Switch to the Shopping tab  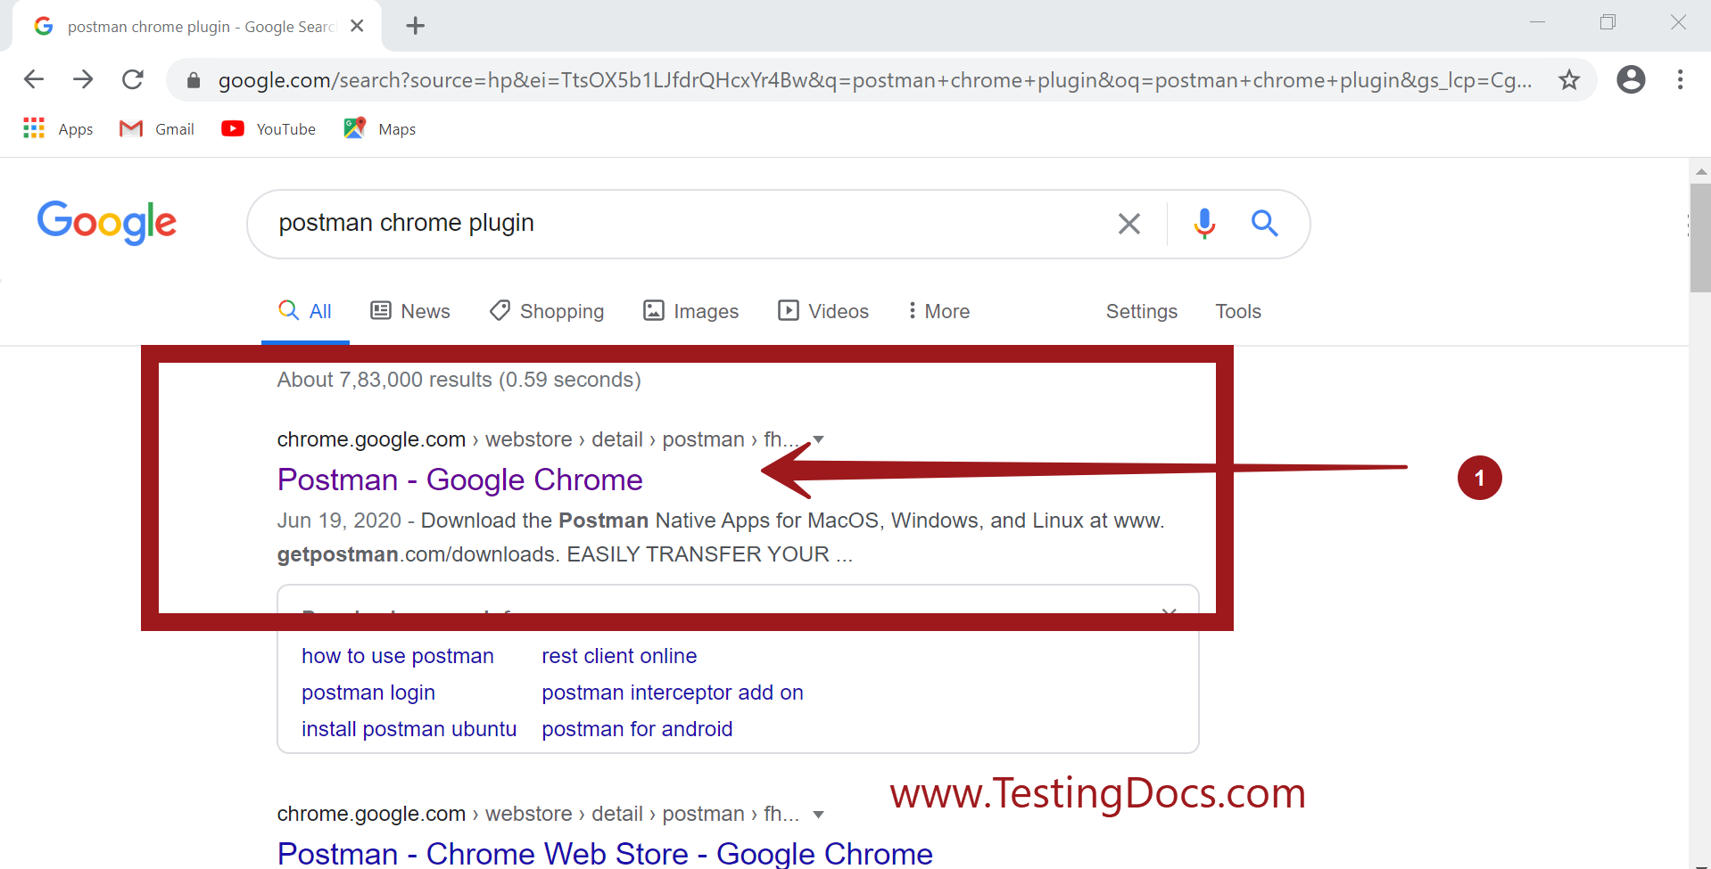tap(547, 311)
